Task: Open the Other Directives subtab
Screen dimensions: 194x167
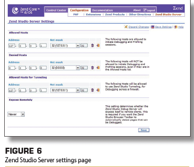Action: (140, 15)
